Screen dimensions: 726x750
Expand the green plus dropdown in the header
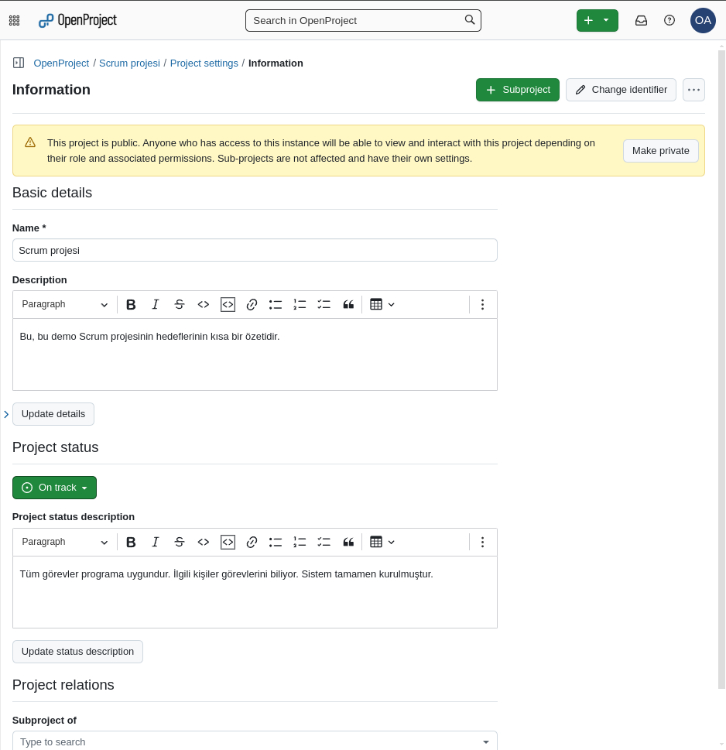coord(606,20)
